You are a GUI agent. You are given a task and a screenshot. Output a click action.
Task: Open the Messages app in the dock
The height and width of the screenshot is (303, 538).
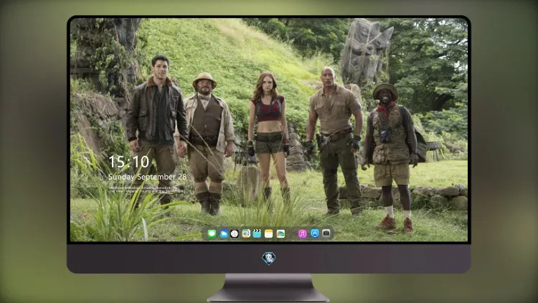pyautogui.click(x=212, y=234)
